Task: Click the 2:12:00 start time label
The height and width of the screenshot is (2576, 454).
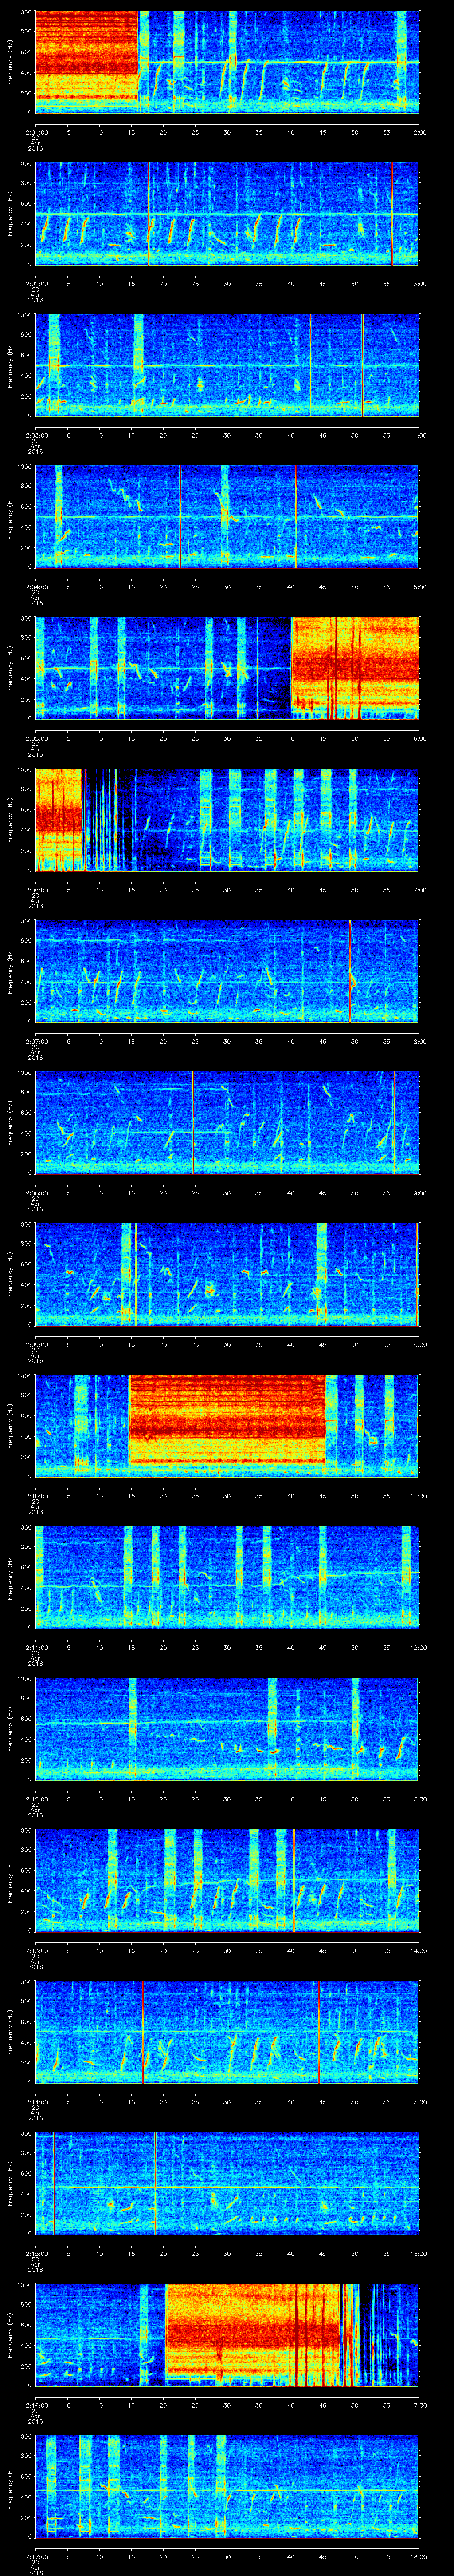Action: coord(36,1799)
